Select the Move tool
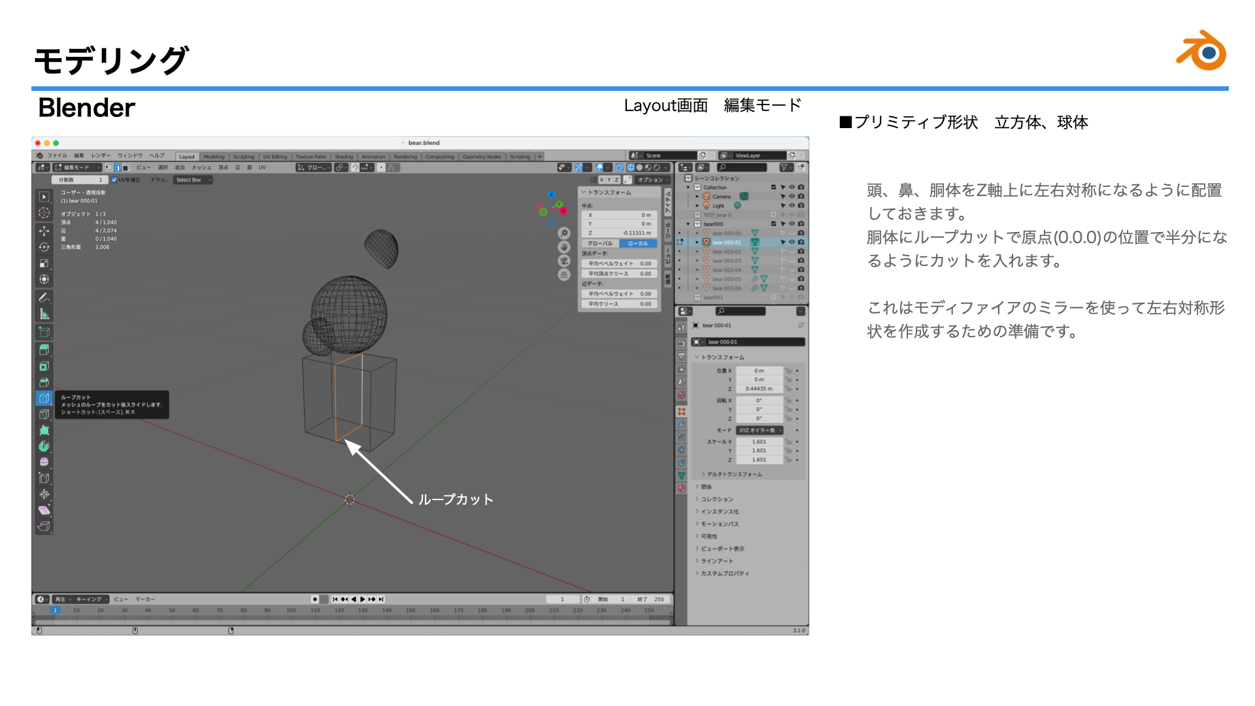This screenshot has height=706, width=1255. point(44,231)
